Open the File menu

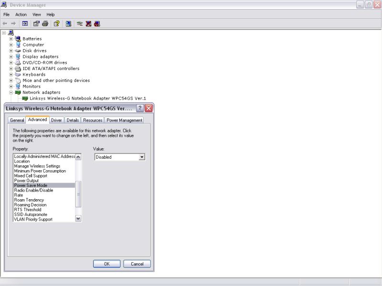point(6,15)
